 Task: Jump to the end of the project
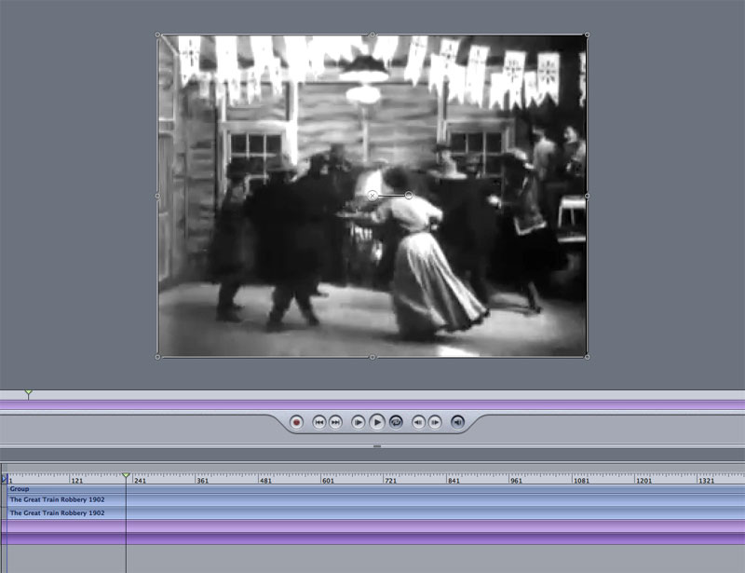[336, 422]
